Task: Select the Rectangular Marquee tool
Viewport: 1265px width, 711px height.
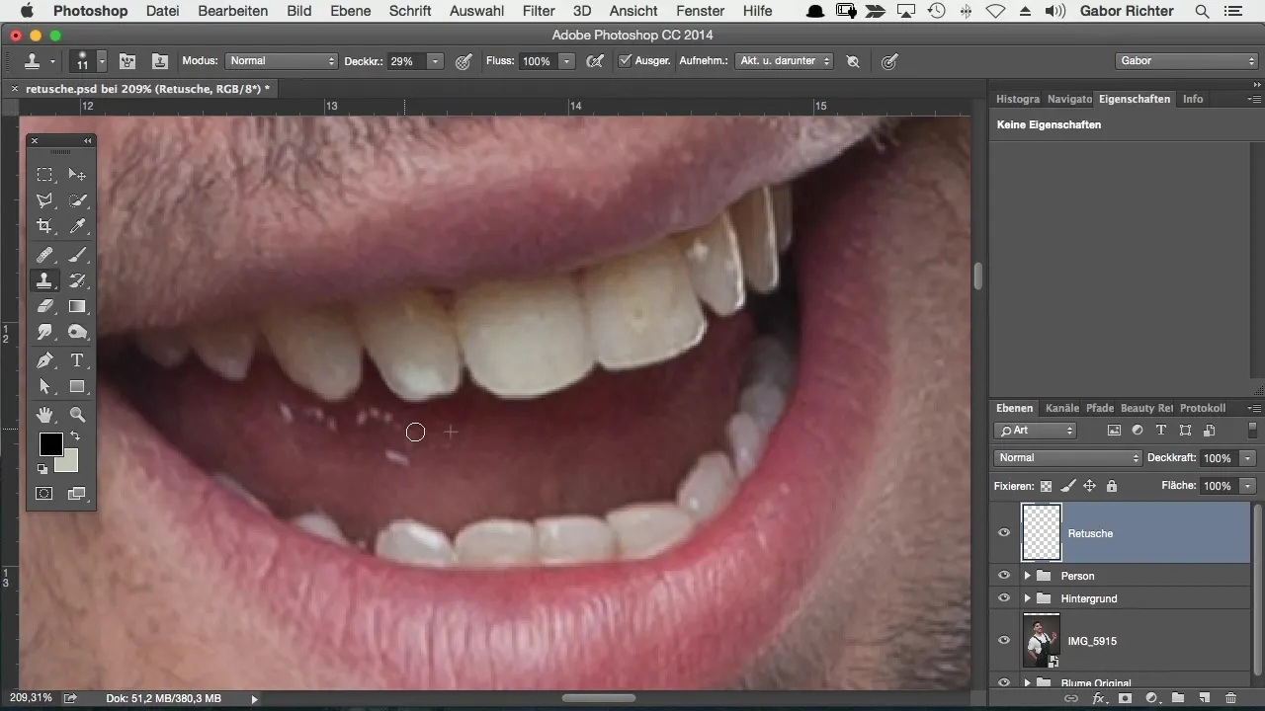Action: (44, 175)
